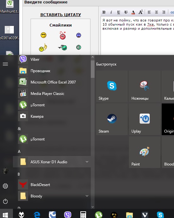Open Skype from the taskbar

160,215
